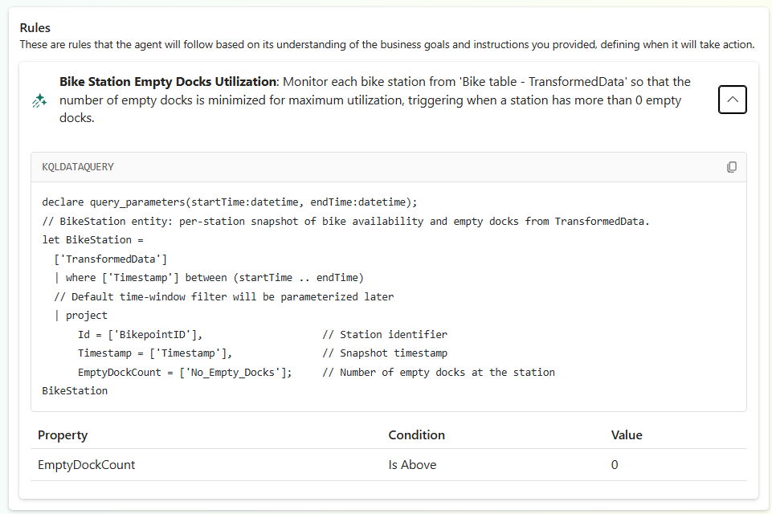This screenshot has height=514, width=772.
Task: Click the 'BikeStation entity' comment line
Action: point(345,221)
